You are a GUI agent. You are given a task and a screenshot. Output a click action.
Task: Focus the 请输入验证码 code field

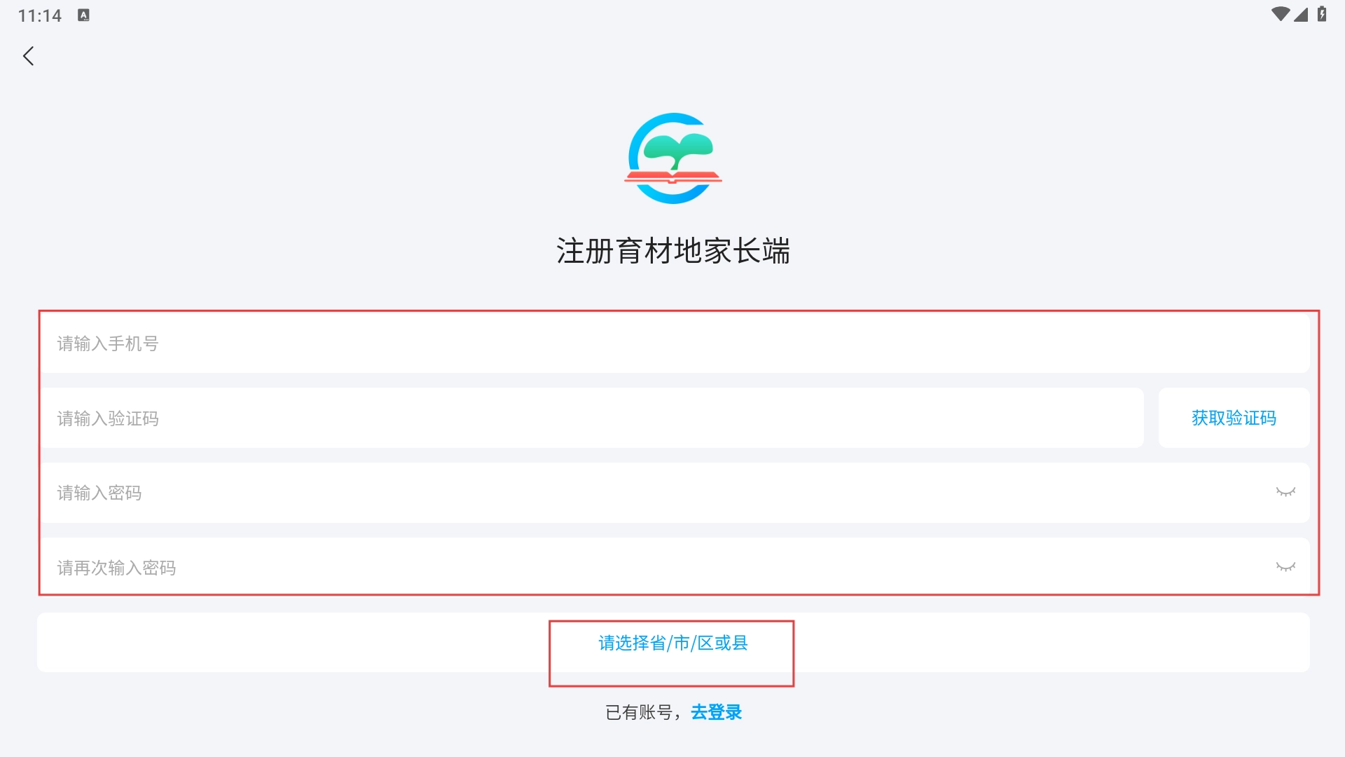click(560, 418)
